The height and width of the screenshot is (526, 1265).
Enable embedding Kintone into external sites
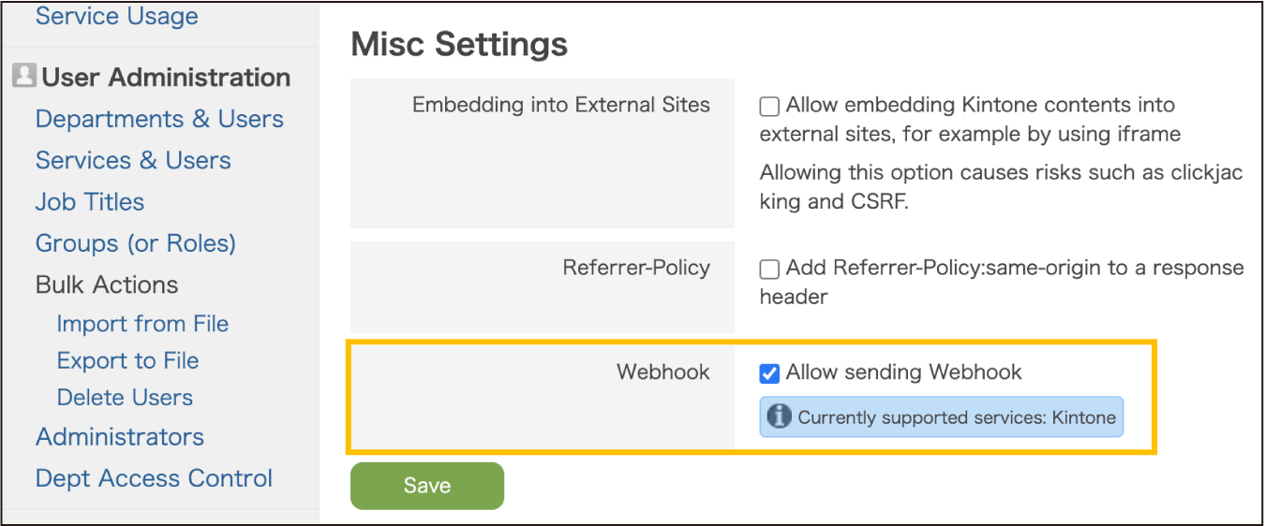769,107
